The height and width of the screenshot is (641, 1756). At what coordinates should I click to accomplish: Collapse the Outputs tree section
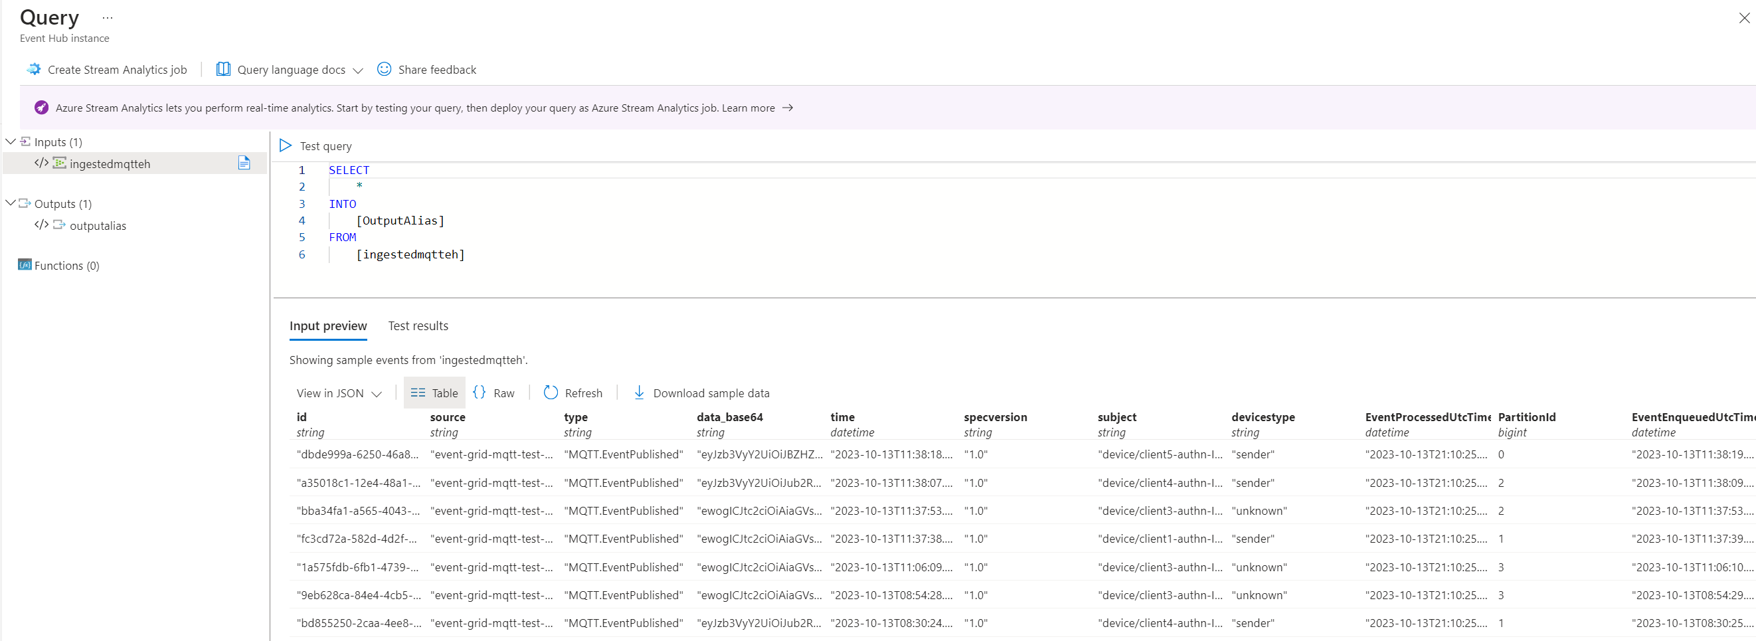[11, 204]
